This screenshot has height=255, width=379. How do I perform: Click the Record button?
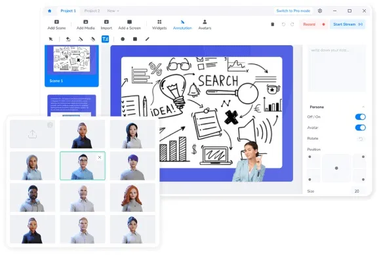click(313, 24)
